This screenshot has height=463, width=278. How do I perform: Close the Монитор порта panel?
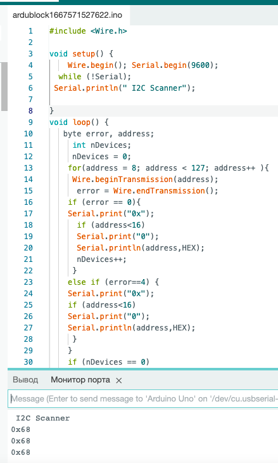(x=119, y=381)
